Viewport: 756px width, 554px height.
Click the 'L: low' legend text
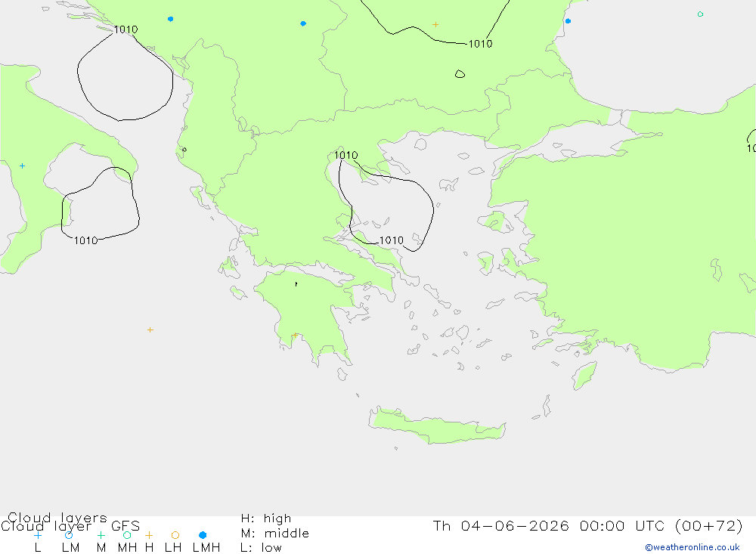pyautogui.click(x=261, y=548)
